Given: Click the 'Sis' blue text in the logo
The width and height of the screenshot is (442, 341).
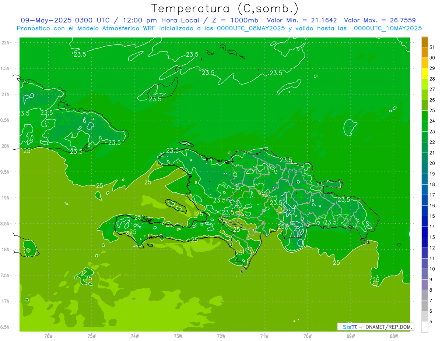Looking at the screenshot, I should (x=347, y=327).
